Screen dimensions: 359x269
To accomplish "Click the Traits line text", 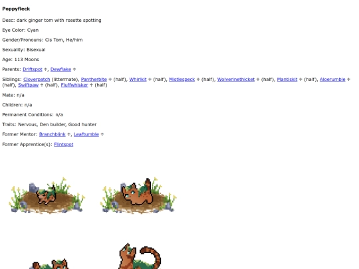I will [x=49, y=125].
